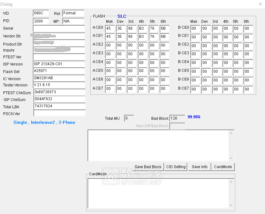Focus the IC Version field SM3281AB
Screen dimensions: 265x214
(59, 78)
